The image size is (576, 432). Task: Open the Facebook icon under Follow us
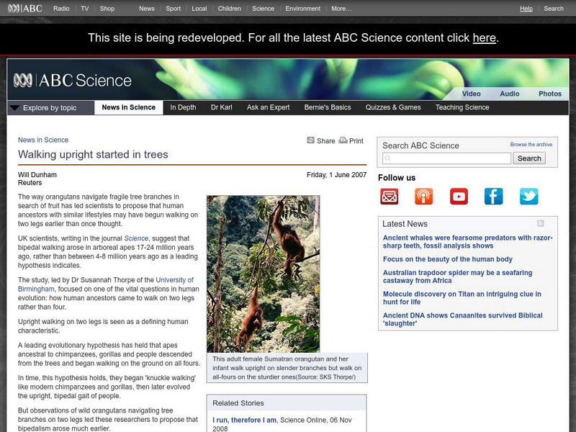[493, 196]
